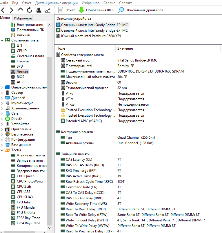
Task: Open FPU Julia benchmark icon
Action: click(13, 202)
